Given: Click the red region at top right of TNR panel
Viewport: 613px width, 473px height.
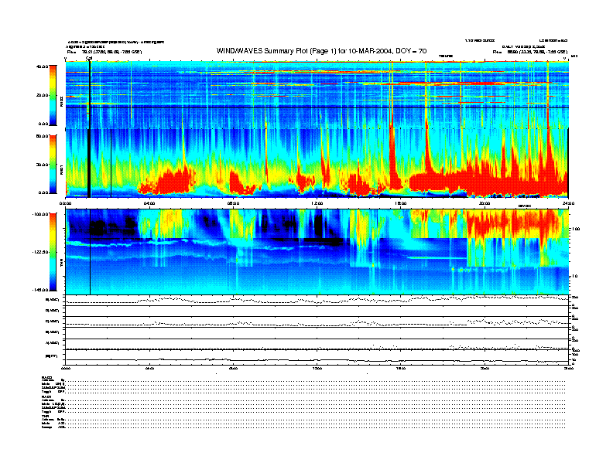Looking at the screenshot, I should [x=515, y=226].
